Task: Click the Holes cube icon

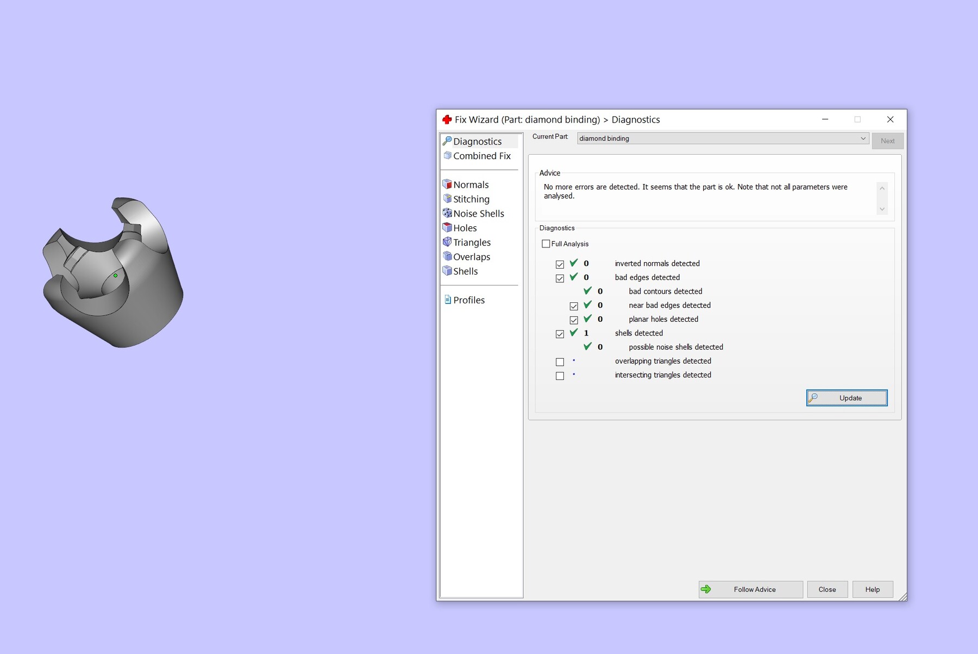Action: tap(447, 227)
